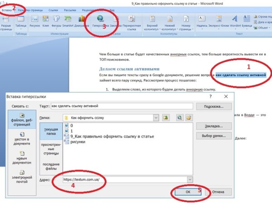Open the Верхний колонтитул (Header) menu
Viewport: 272px width, 208px height.
pyautogui.click(x=152, y=23)
